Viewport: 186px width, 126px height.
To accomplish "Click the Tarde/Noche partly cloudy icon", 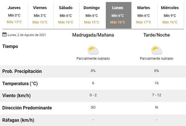I will tap(157, 50).
